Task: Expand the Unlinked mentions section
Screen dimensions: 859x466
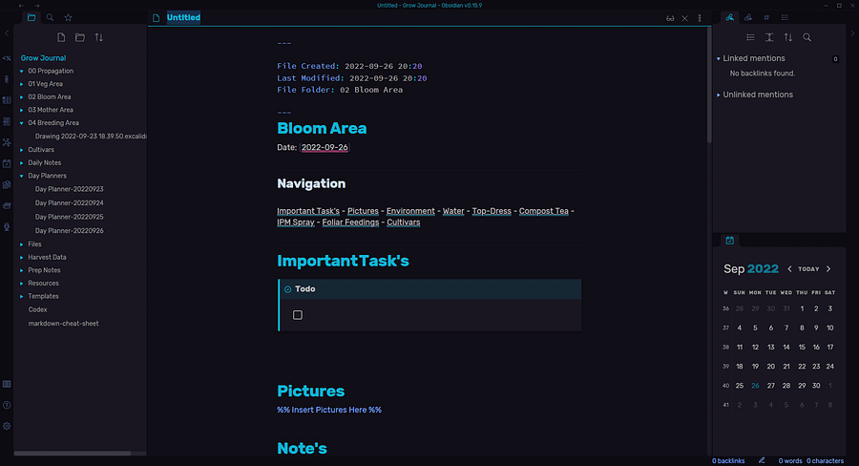Action: (x=718, y=95)
